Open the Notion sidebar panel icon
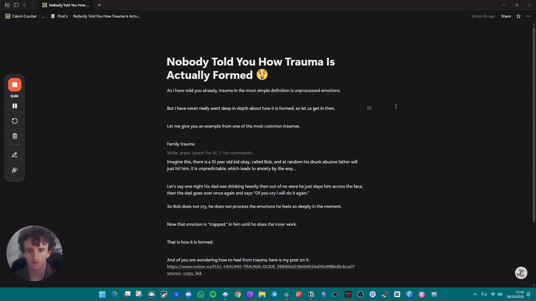Viewport: 536px width, 301px height. [x=16, y=5]
